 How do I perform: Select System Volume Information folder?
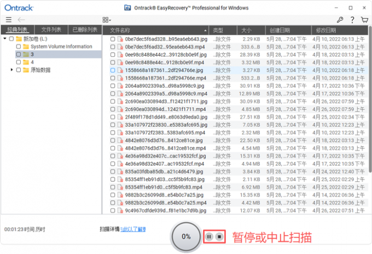coord(61,47)
